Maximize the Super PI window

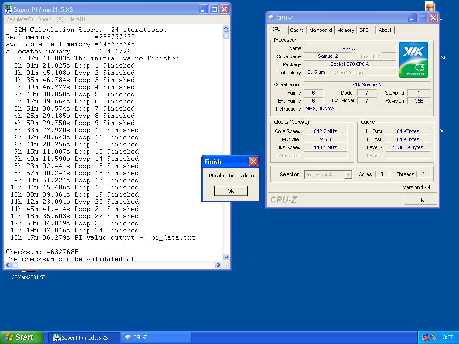click(x=214, y=9)
